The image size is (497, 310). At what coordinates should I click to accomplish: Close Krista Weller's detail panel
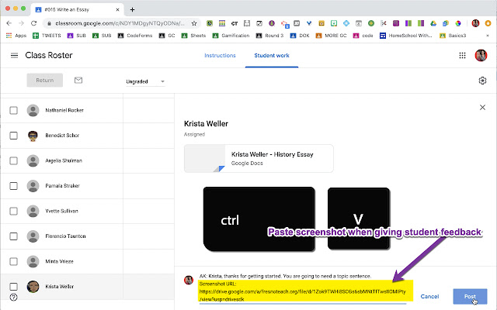482,108
